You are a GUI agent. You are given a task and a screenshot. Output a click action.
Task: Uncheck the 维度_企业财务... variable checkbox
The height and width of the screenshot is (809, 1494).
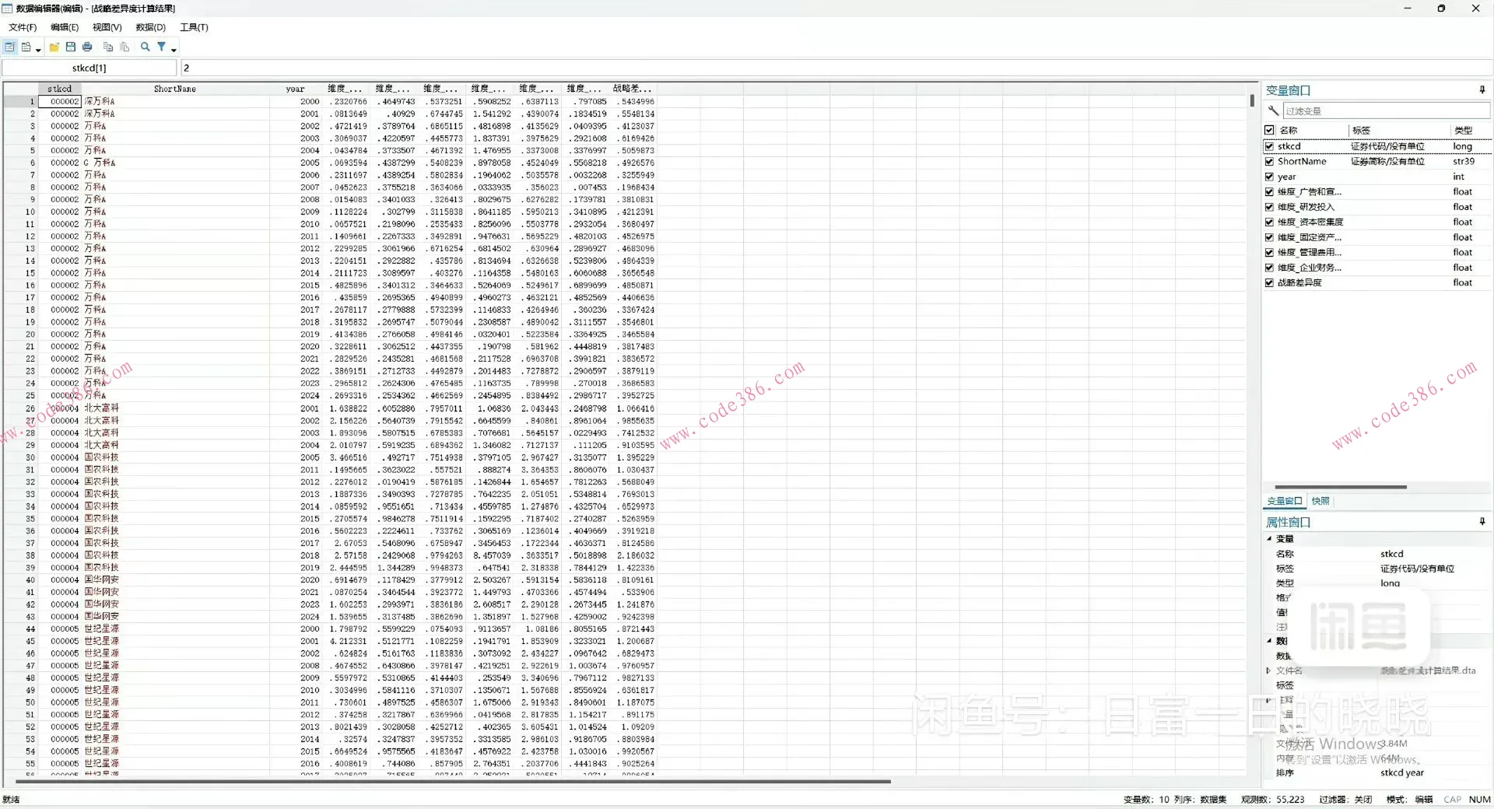(x=1270, y=268)
